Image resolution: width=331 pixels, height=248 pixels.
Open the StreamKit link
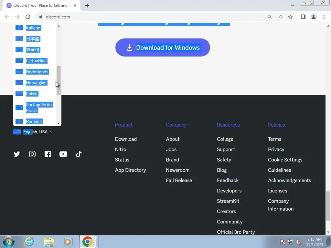click(228, 201)
